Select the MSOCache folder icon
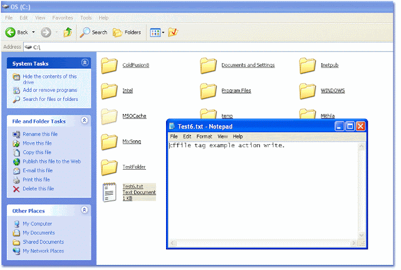This screenshot has height=270, width=401. pos(109,117)
